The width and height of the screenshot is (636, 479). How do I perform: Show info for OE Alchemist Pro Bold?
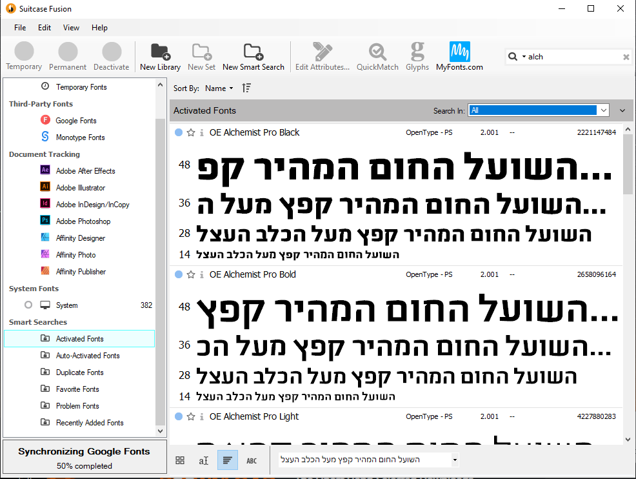(x=202, y=275)
